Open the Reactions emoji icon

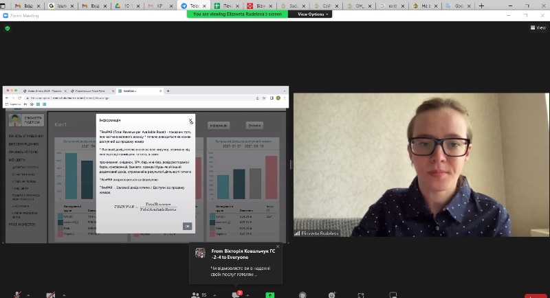(332, 295)
